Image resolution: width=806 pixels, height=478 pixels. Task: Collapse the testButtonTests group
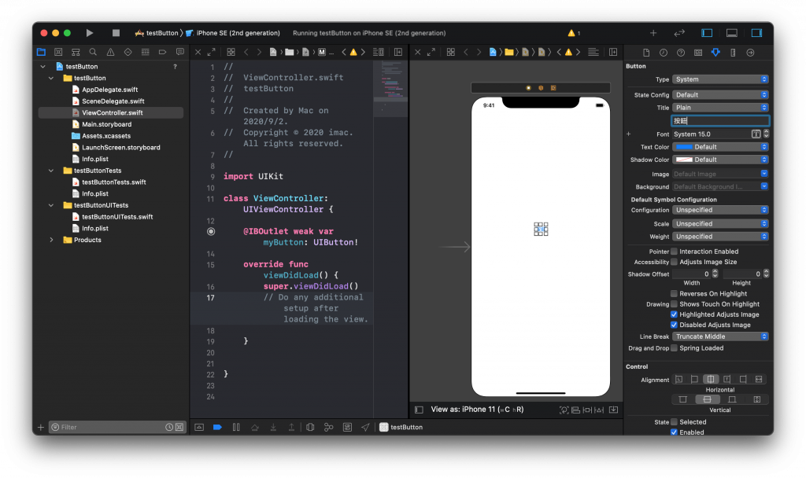tap(51, 171)
